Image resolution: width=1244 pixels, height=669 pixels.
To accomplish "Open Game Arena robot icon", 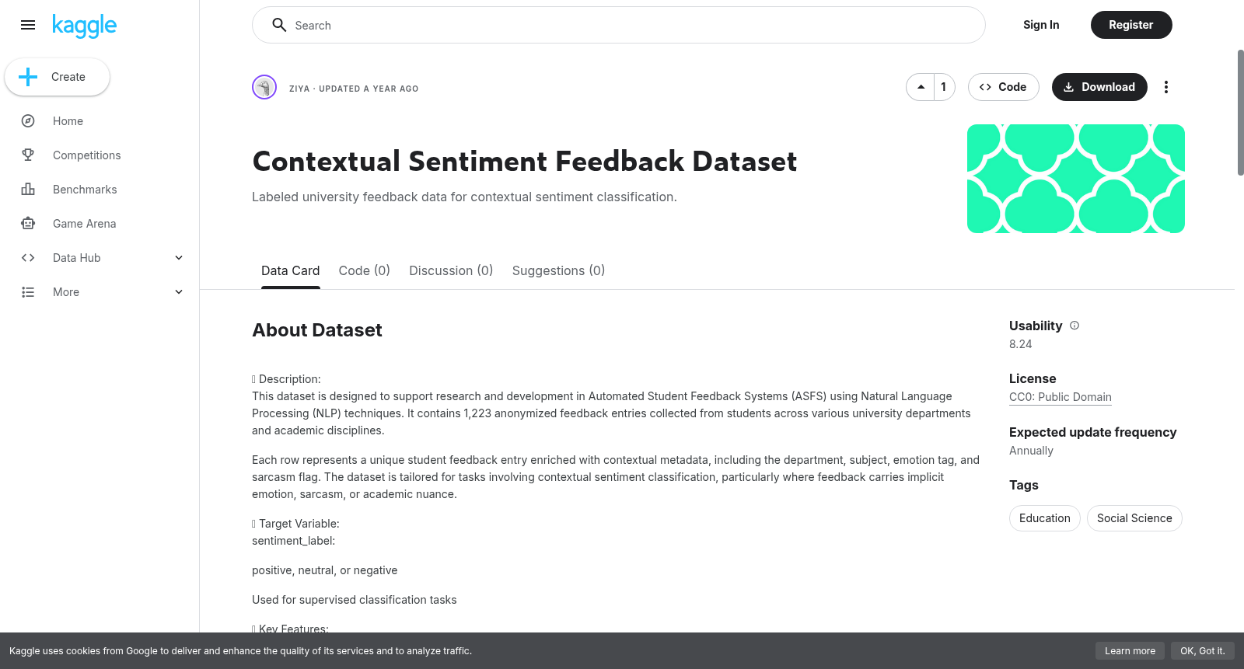I will click(28, 224).
